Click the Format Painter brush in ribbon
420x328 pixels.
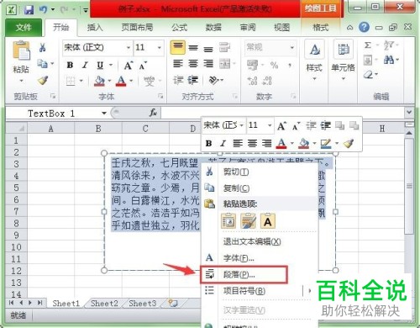click(x=43, y=81)
